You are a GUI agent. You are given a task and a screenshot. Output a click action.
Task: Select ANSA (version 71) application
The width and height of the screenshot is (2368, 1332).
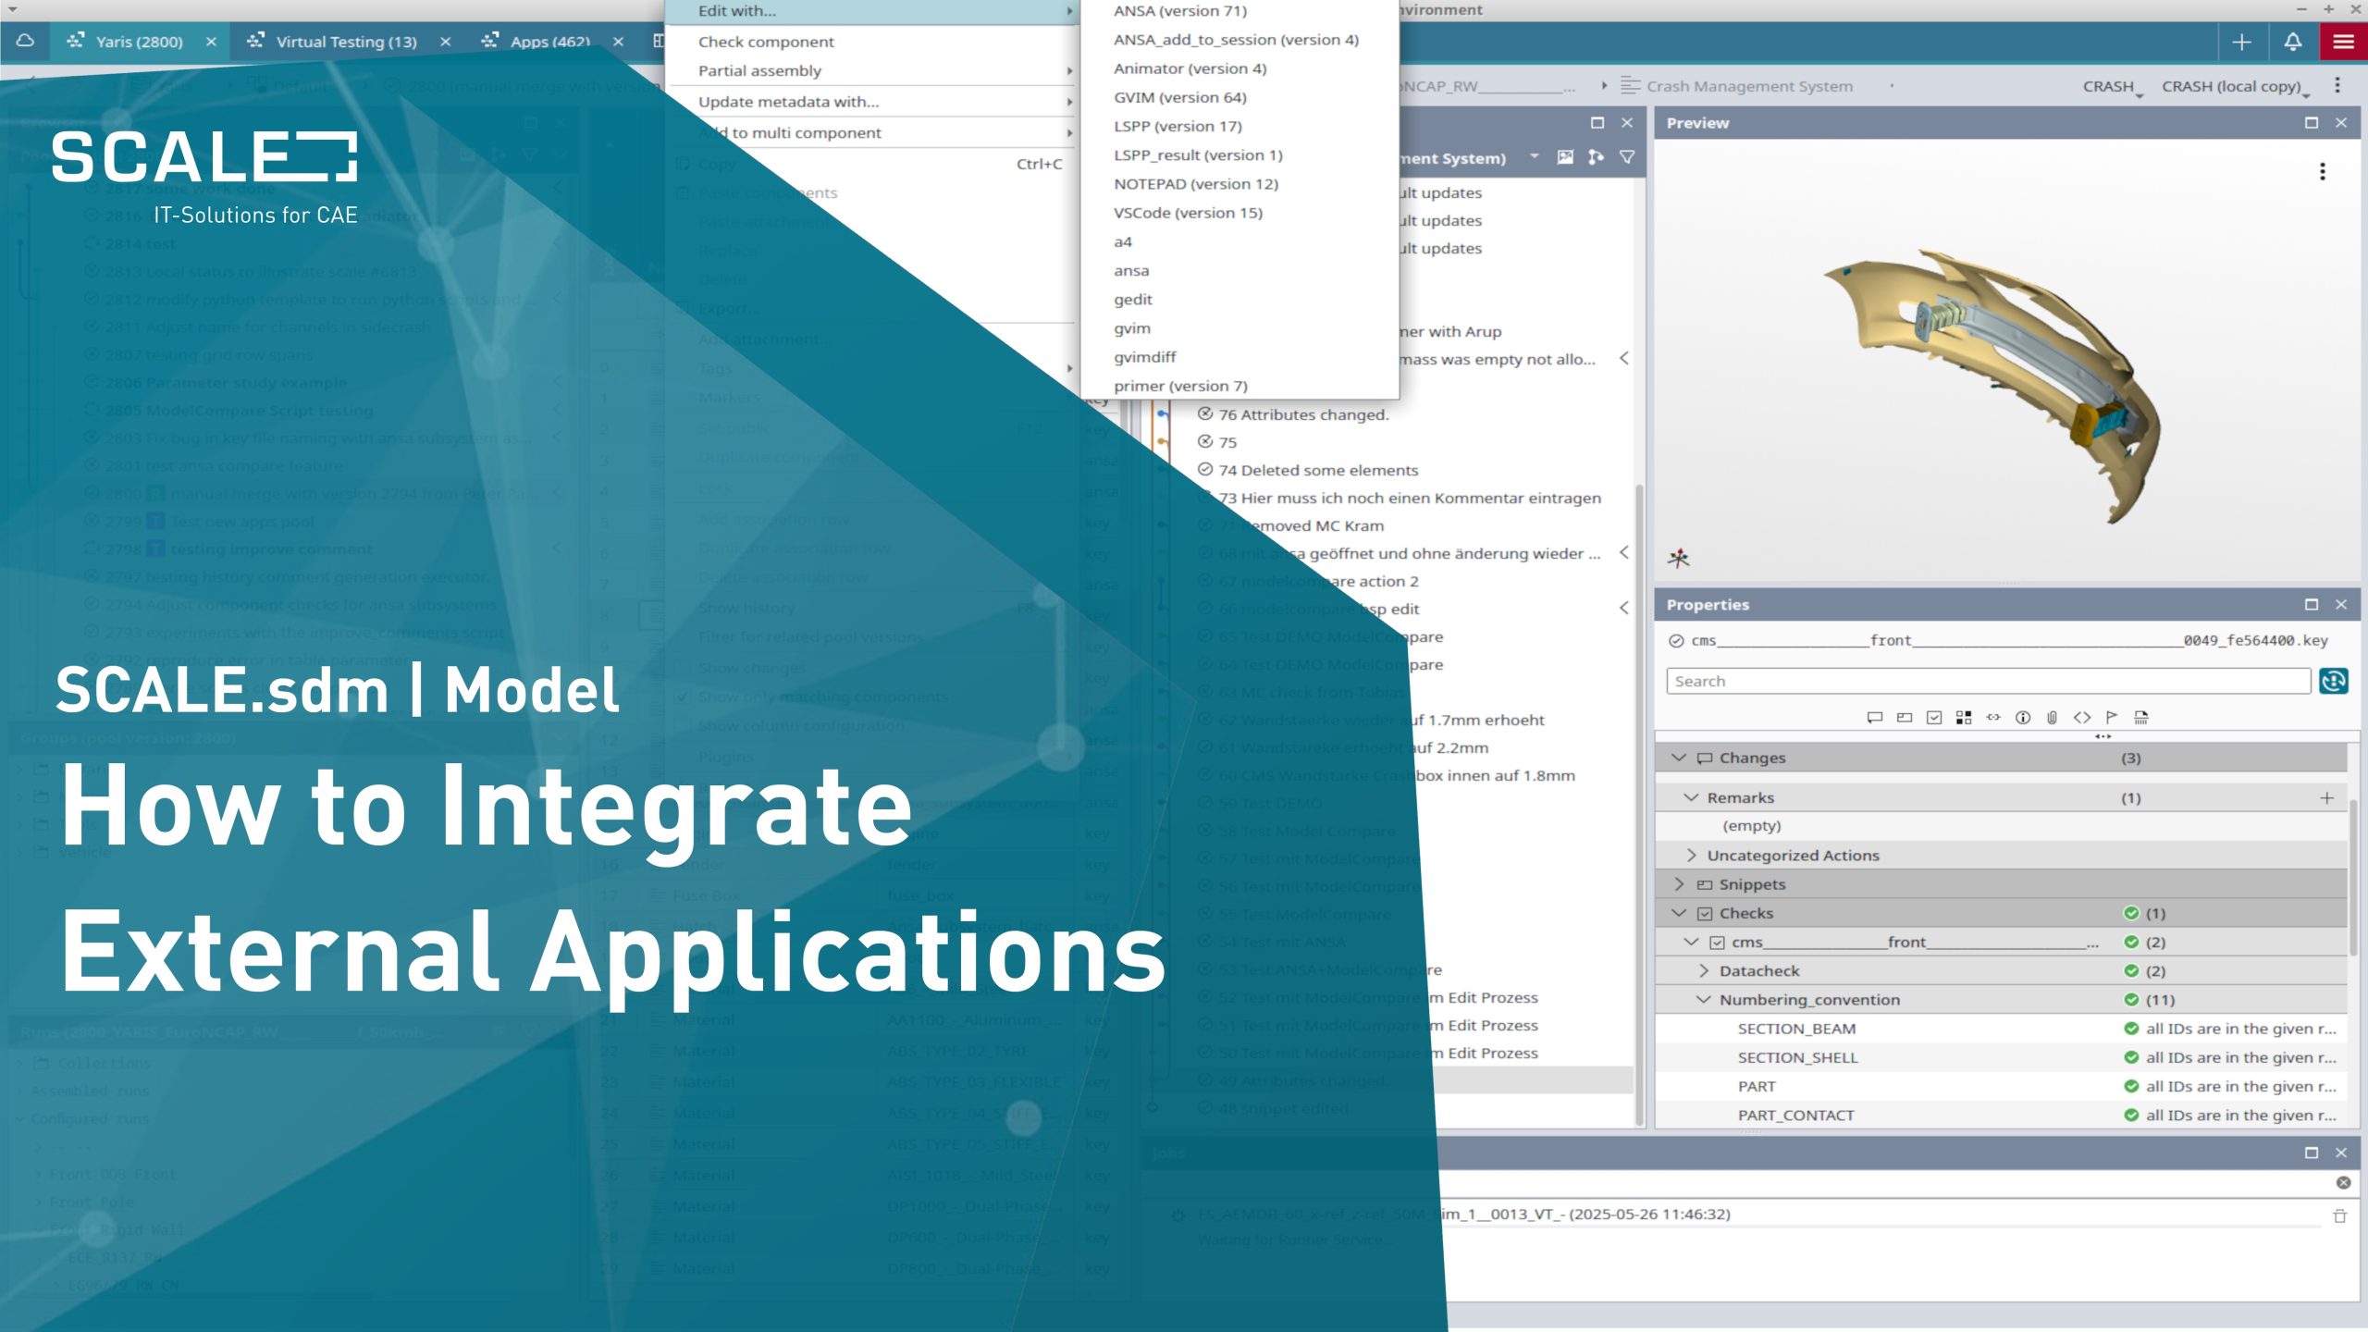click(x=1239, y=11)
